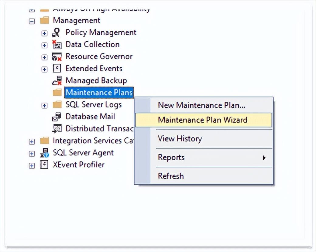Click the XEvent Profiler icon
The width and height of the screenshot is (316, 252).
44,165
